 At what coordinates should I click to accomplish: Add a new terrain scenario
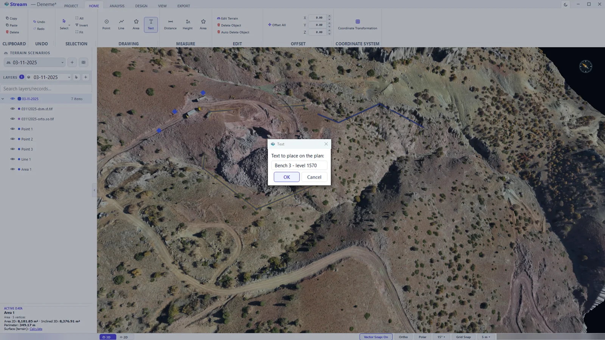pyautogui.click(x=72, y=62)
